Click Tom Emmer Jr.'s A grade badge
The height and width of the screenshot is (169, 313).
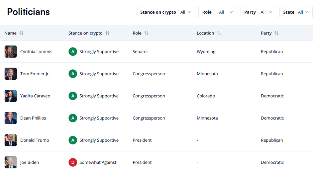click(73, 74)
